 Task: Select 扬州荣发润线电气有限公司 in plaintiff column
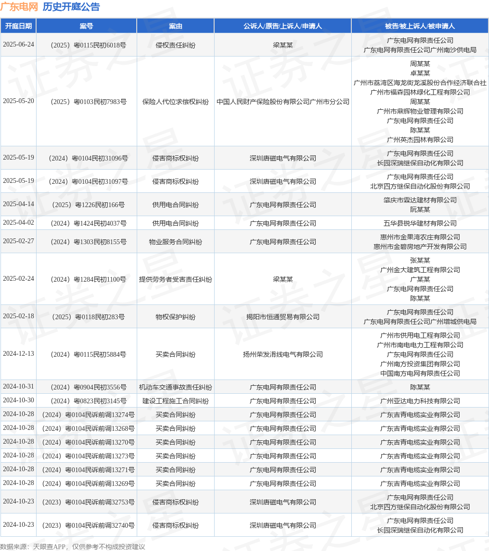click(283, 354)
